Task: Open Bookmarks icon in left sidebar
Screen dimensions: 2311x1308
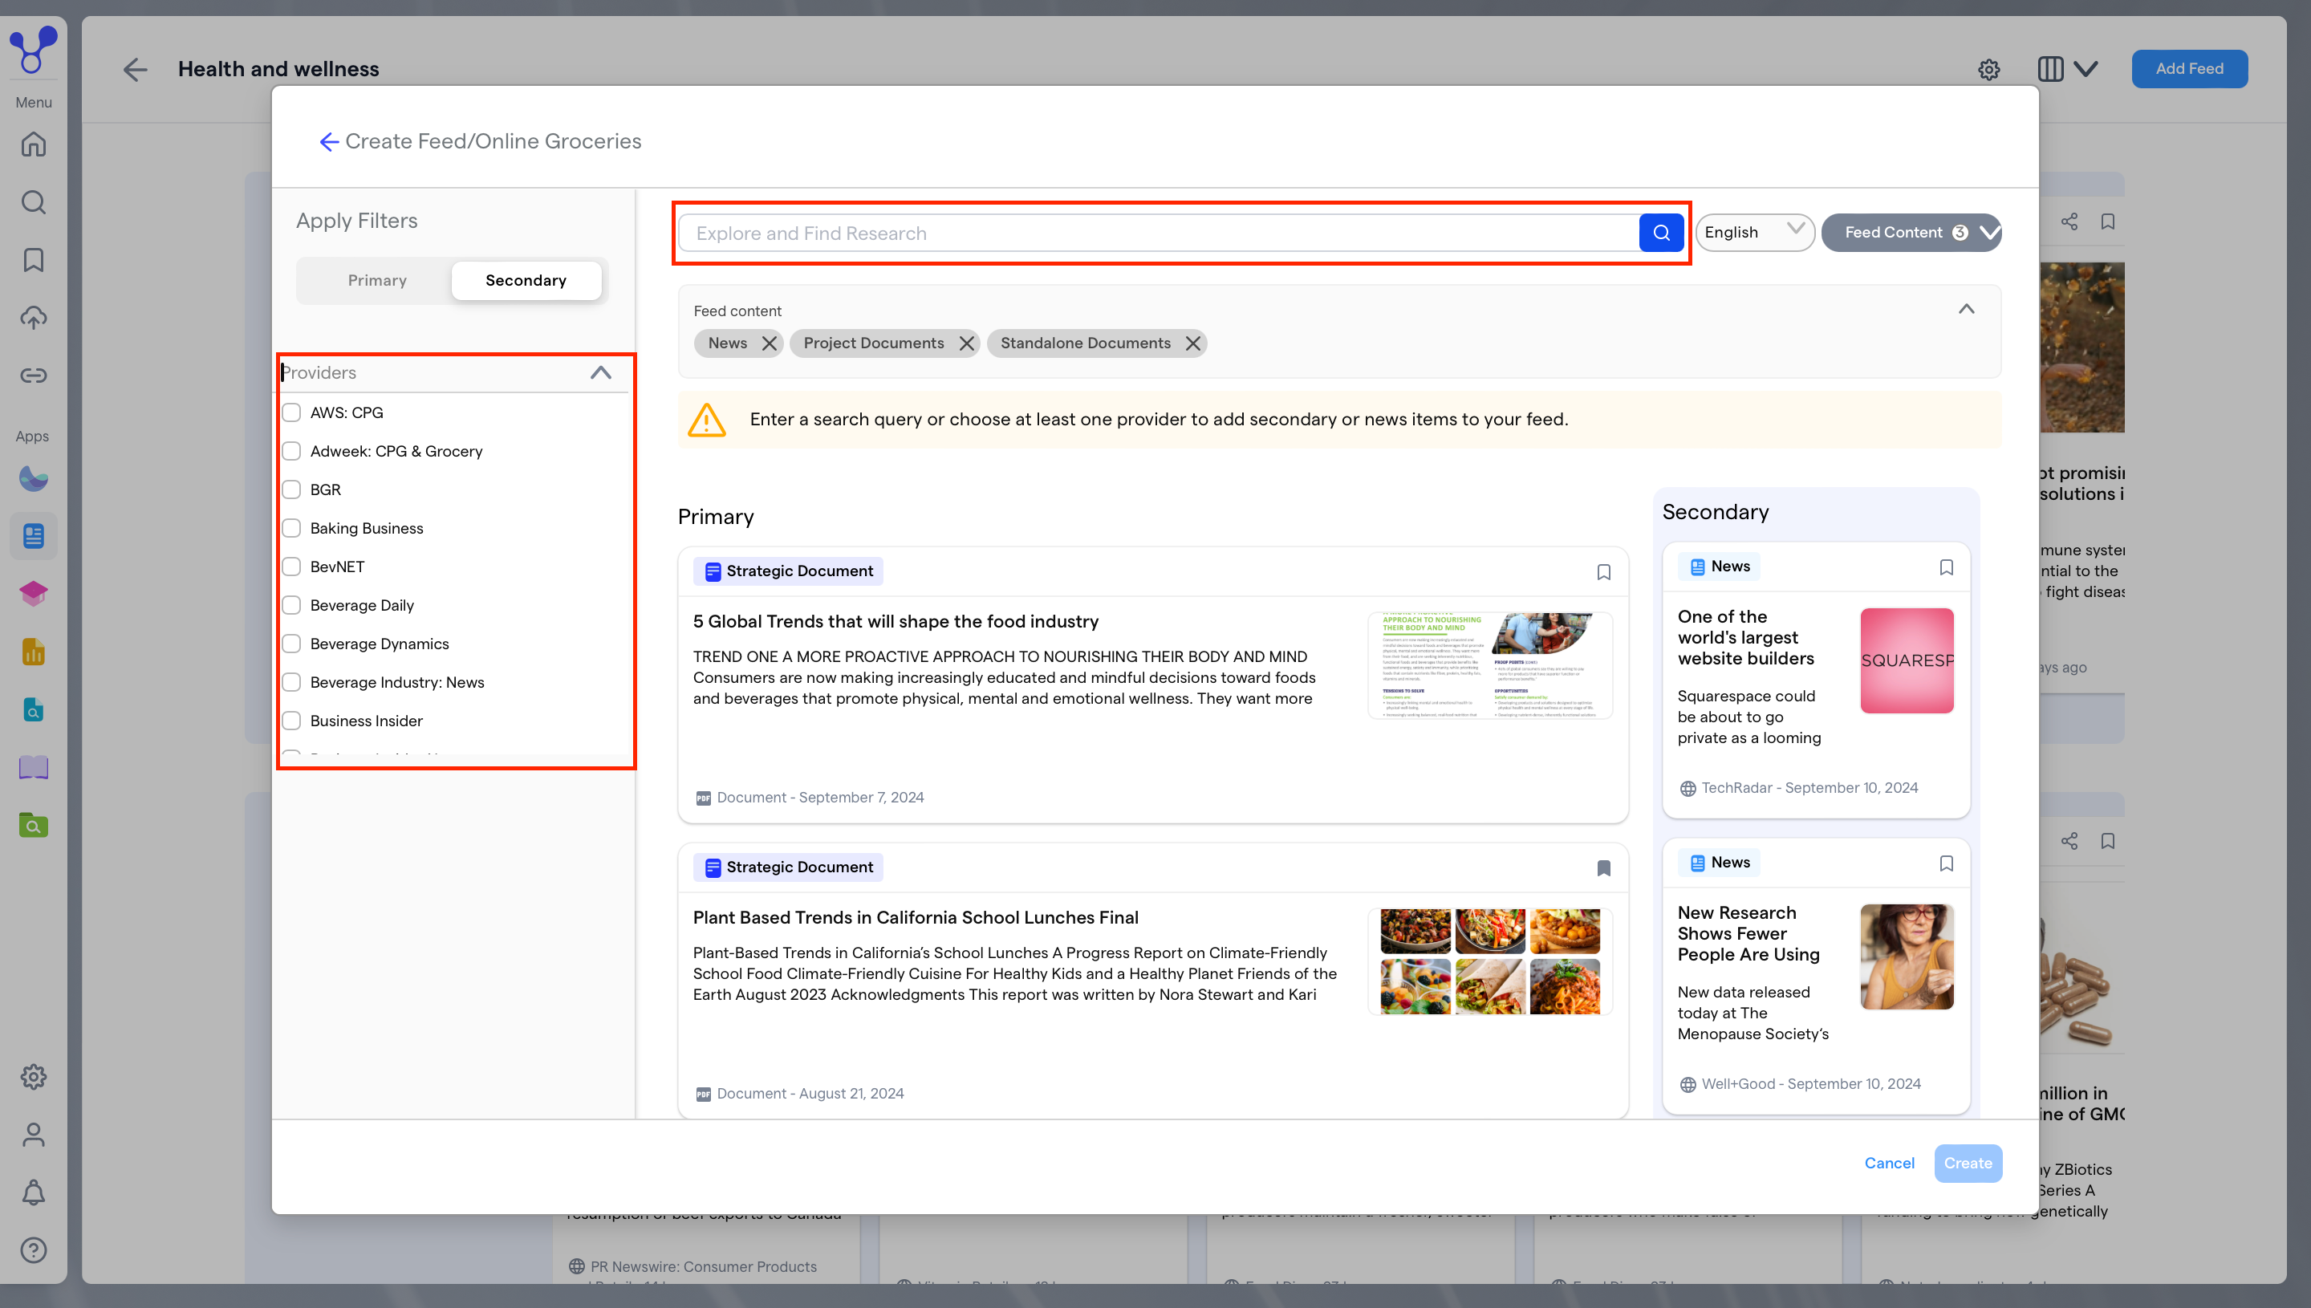Action: point(33,260)
